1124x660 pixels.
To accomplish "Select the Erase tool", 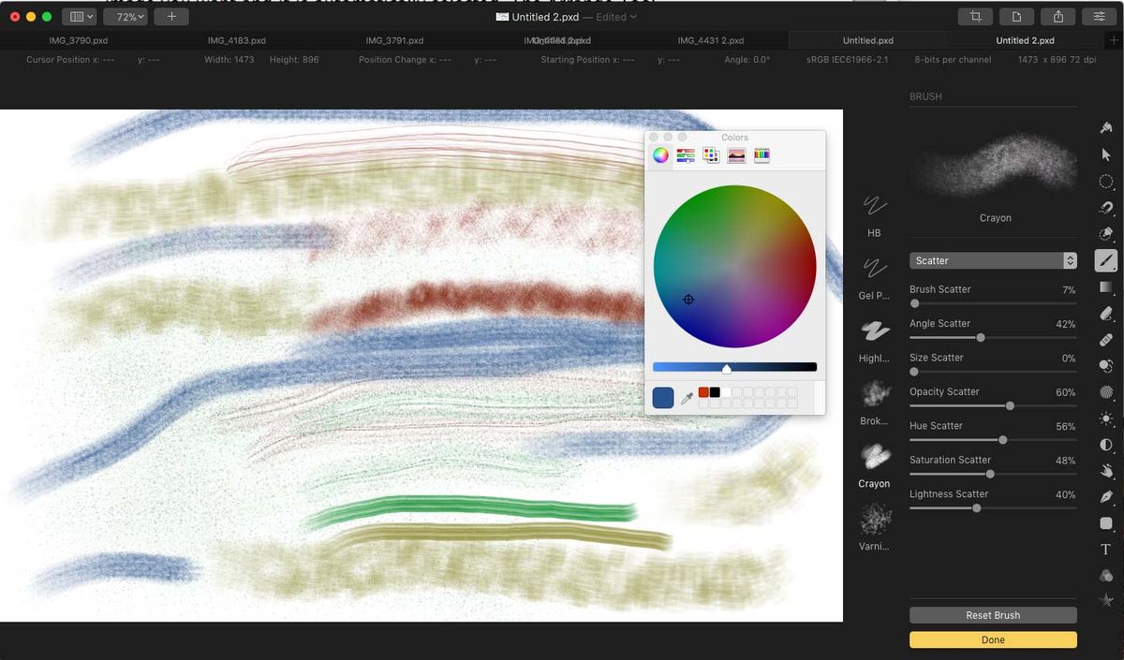I will 1105,314.
